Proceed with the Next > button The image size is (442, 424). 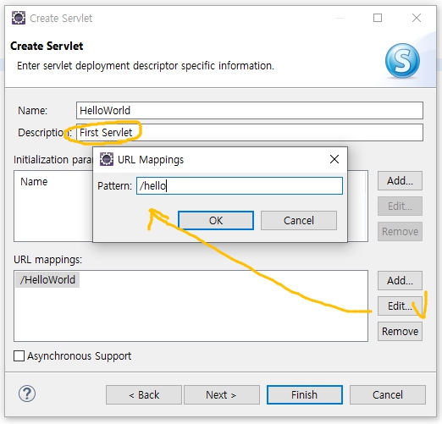pos(222,394)
